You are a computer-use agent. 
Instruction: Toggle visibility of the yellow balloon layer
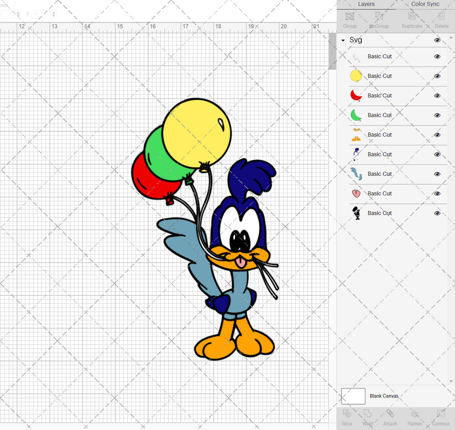pyautogui.click(x=437, y=76)
